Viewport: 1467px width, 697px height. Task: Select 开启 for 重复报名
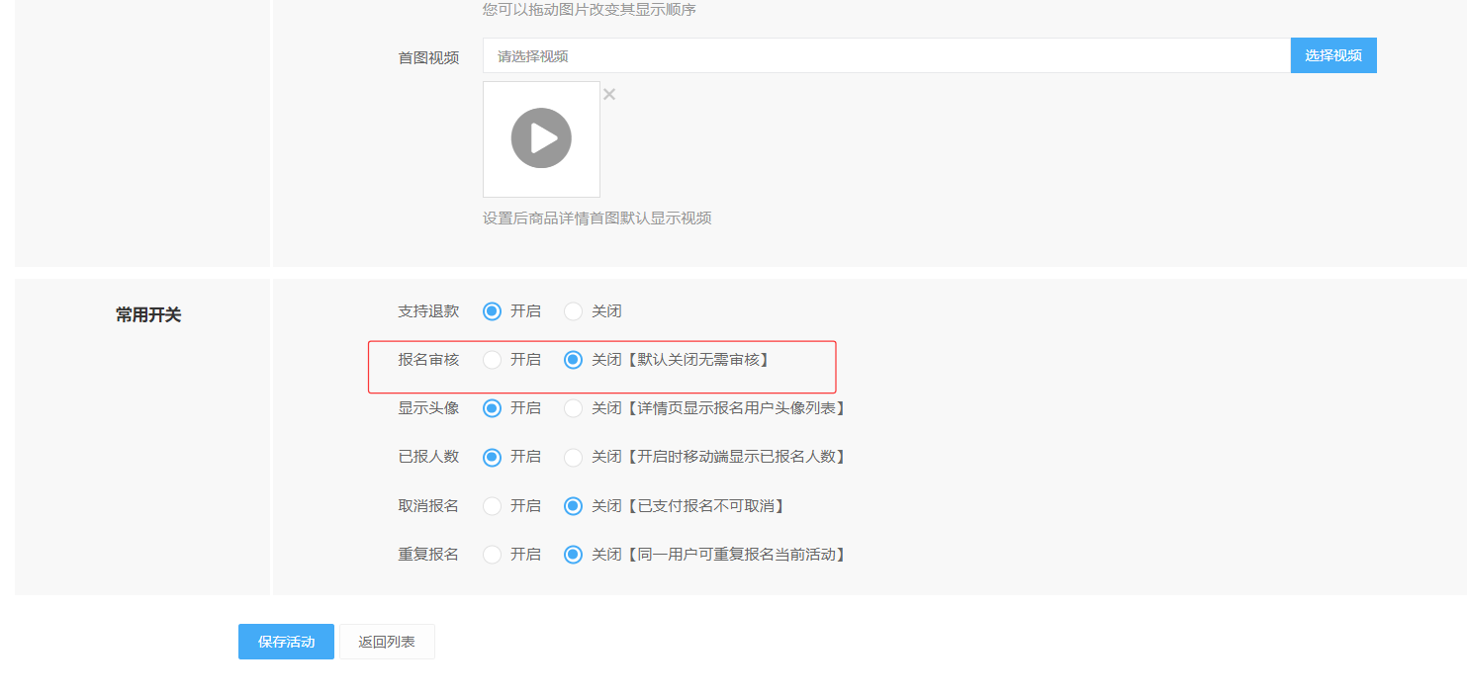[492, 555]
